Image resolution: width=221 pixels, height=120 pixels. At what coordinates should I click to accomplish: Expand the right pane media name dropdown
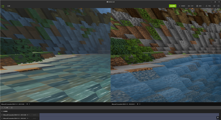[136, 104]
